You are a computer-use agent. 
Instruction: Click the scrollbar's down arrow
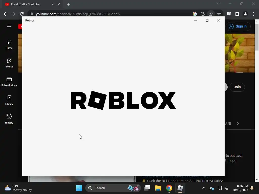click(x=257, y=180)
